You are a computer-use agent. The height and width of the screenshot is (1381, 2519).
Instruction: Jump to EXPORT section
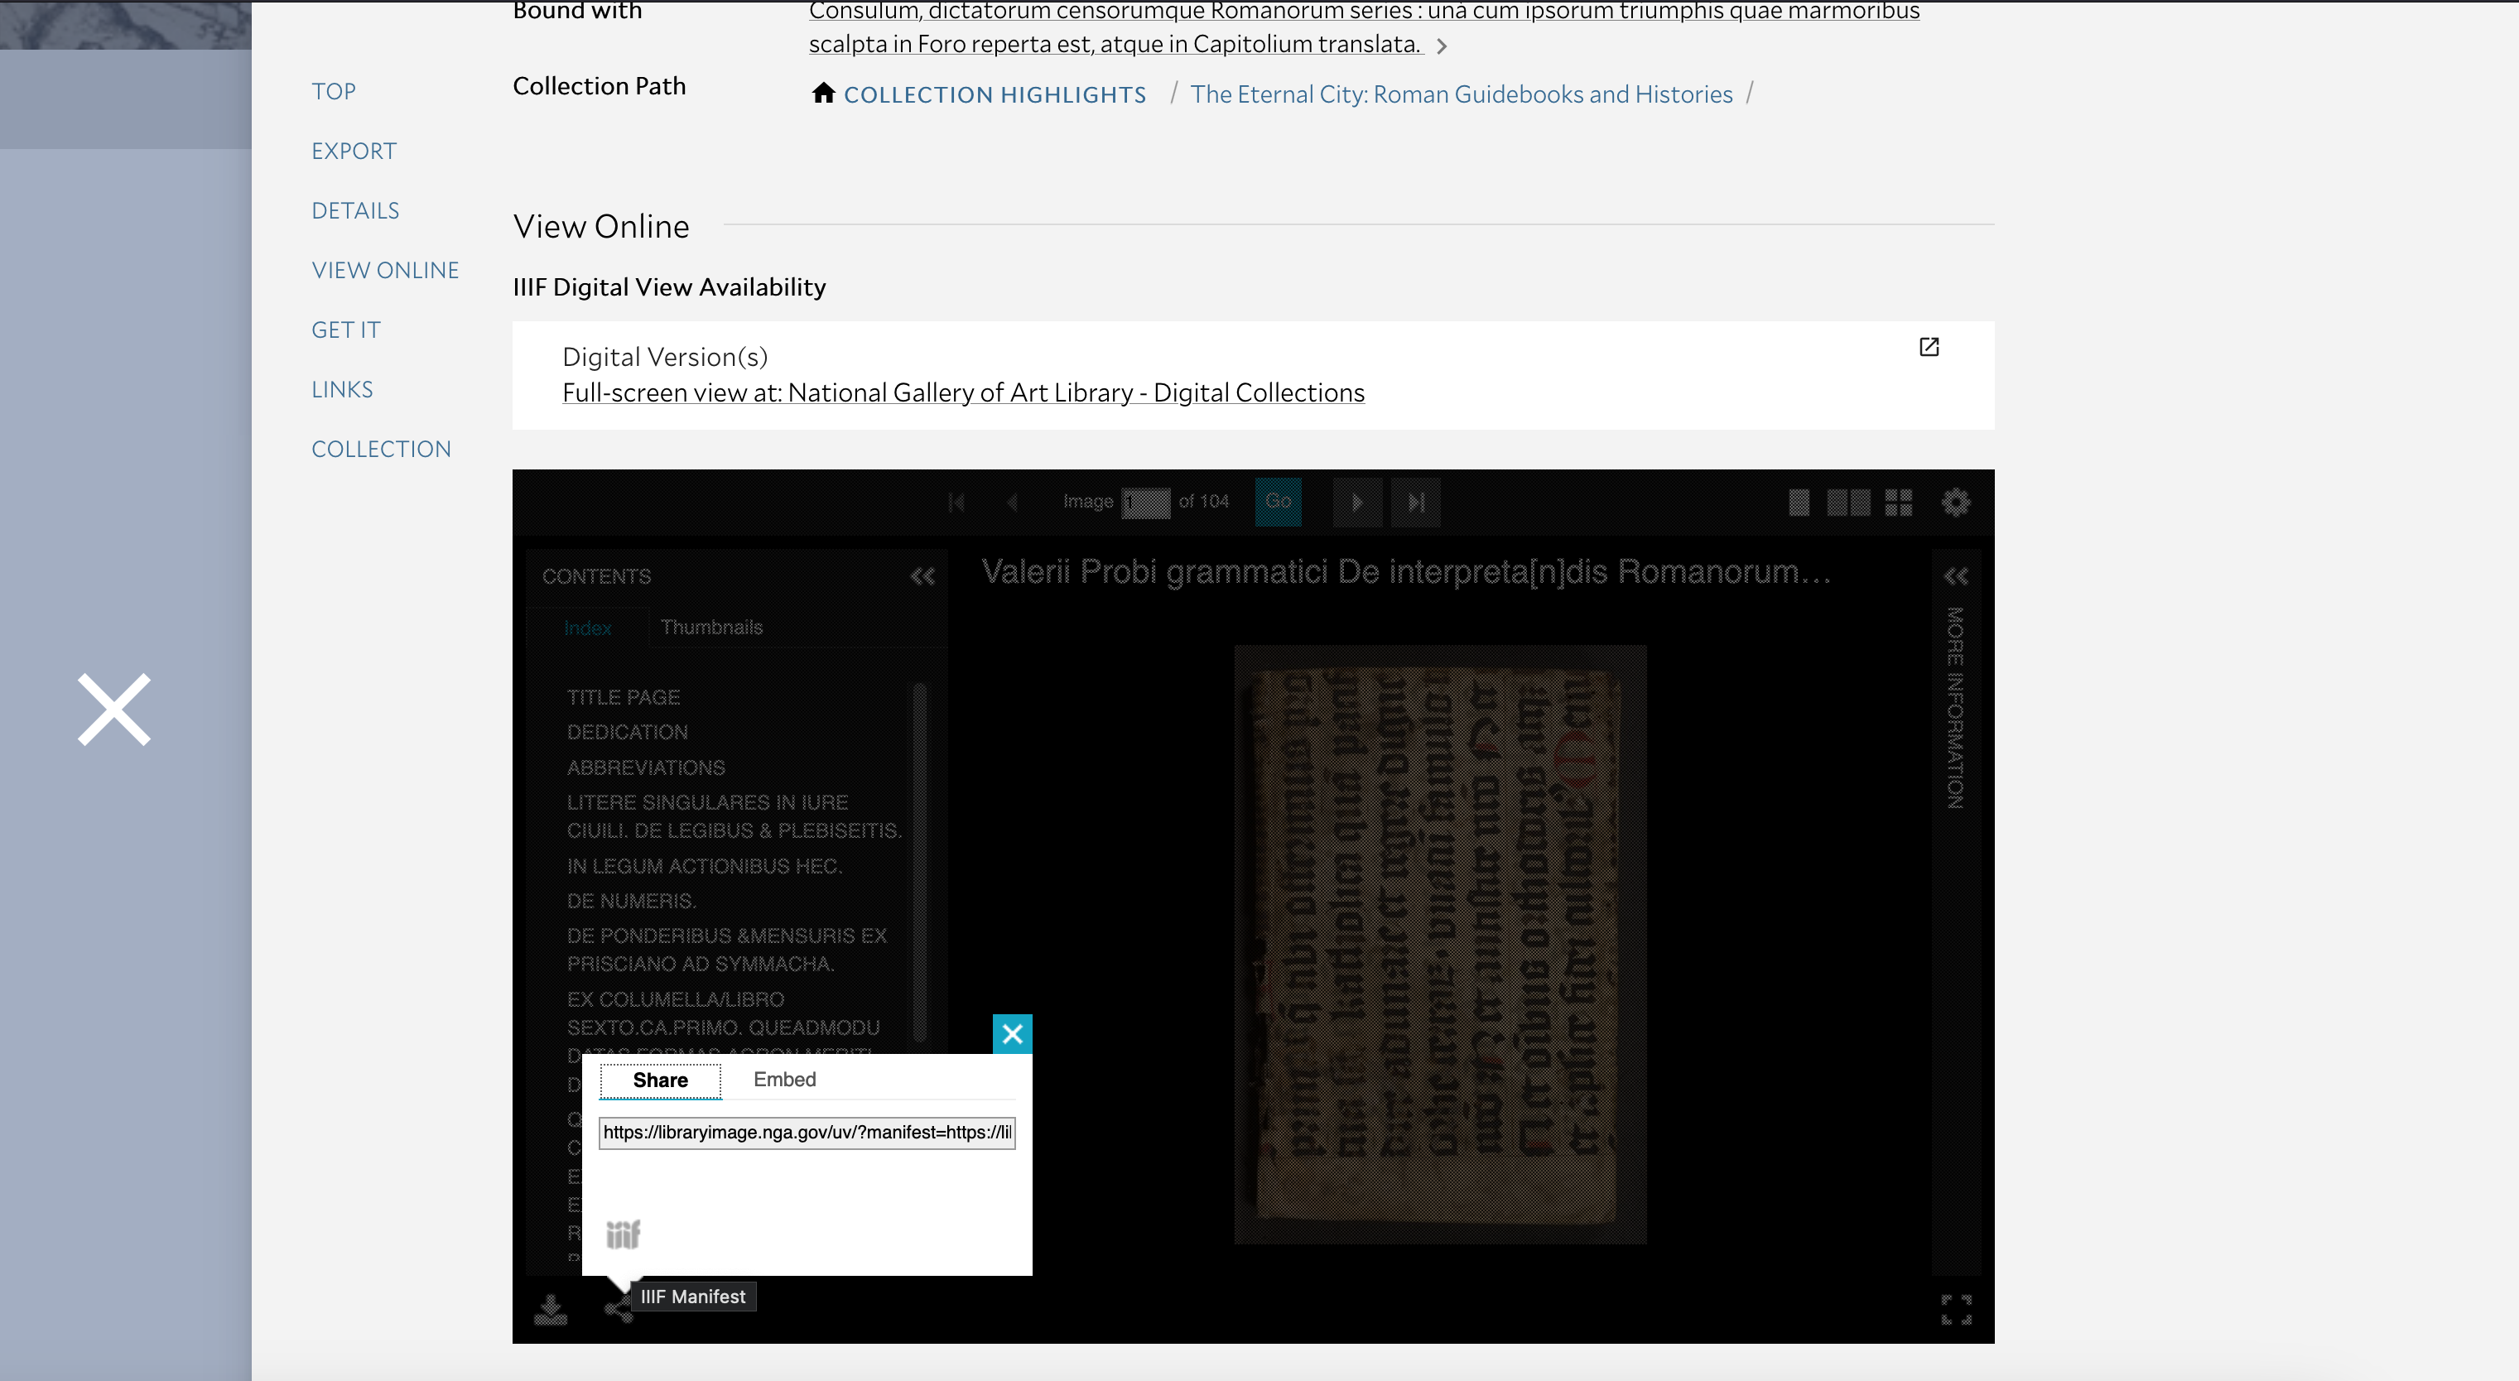click(x=354, y=151)
